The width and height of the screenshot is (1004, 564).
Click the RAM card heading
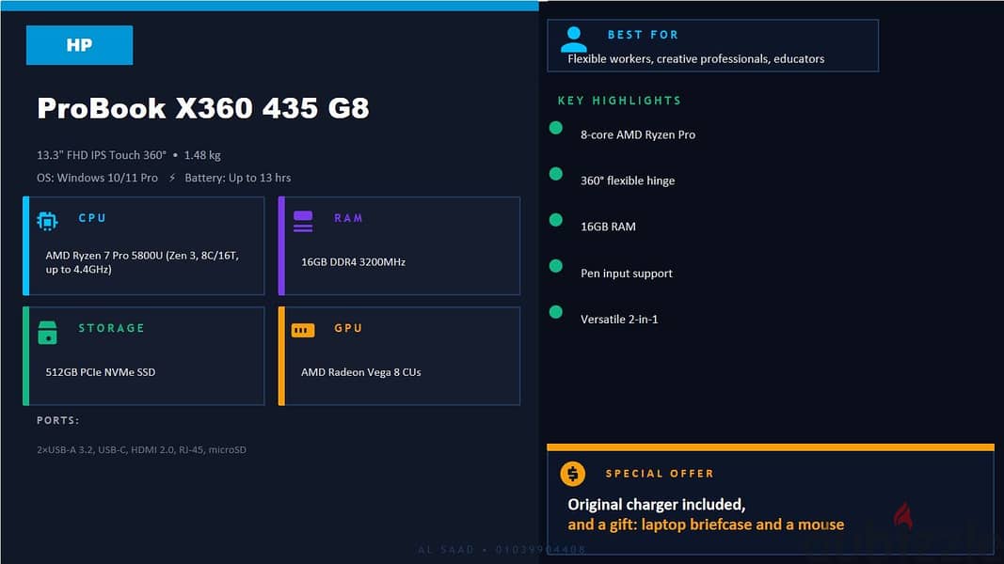pos(348,218)
